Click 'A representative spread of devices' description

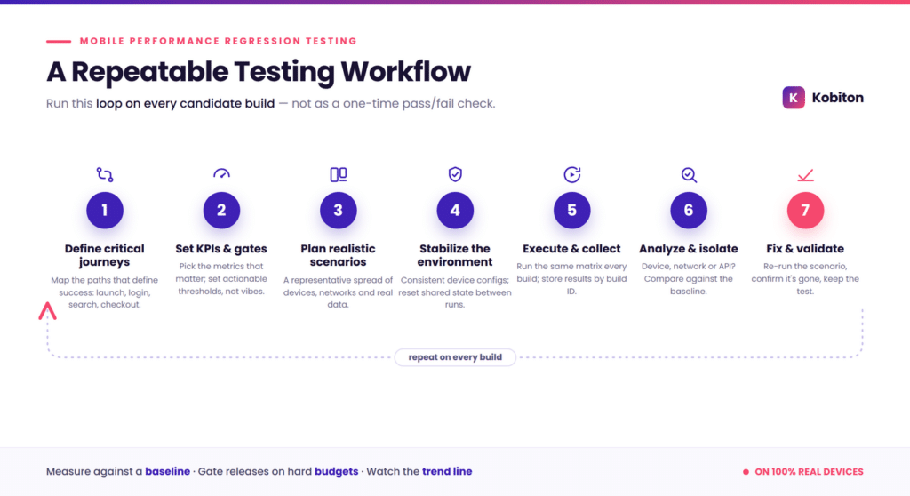point(338,292)
